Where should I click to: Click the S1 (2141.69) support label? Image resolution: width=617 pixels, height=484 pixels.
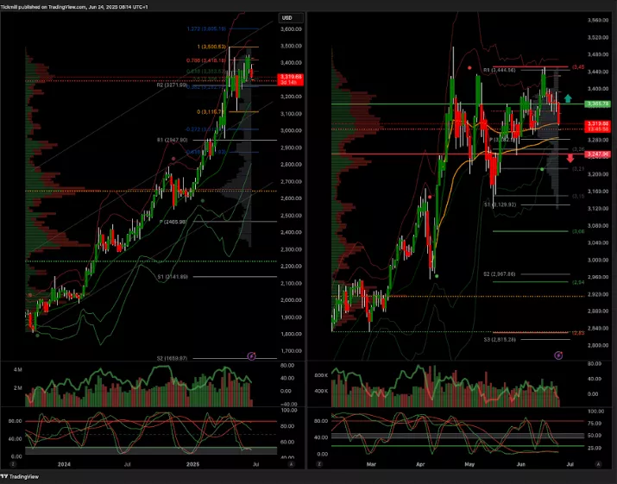coord(172,277)
